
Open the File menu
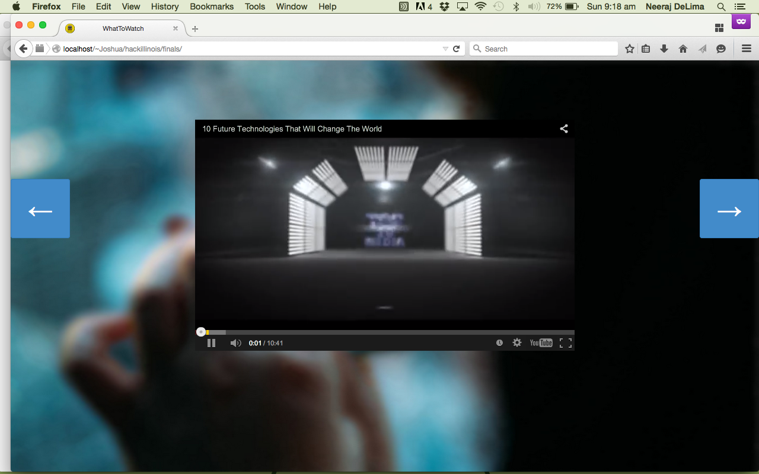(78, 7)
